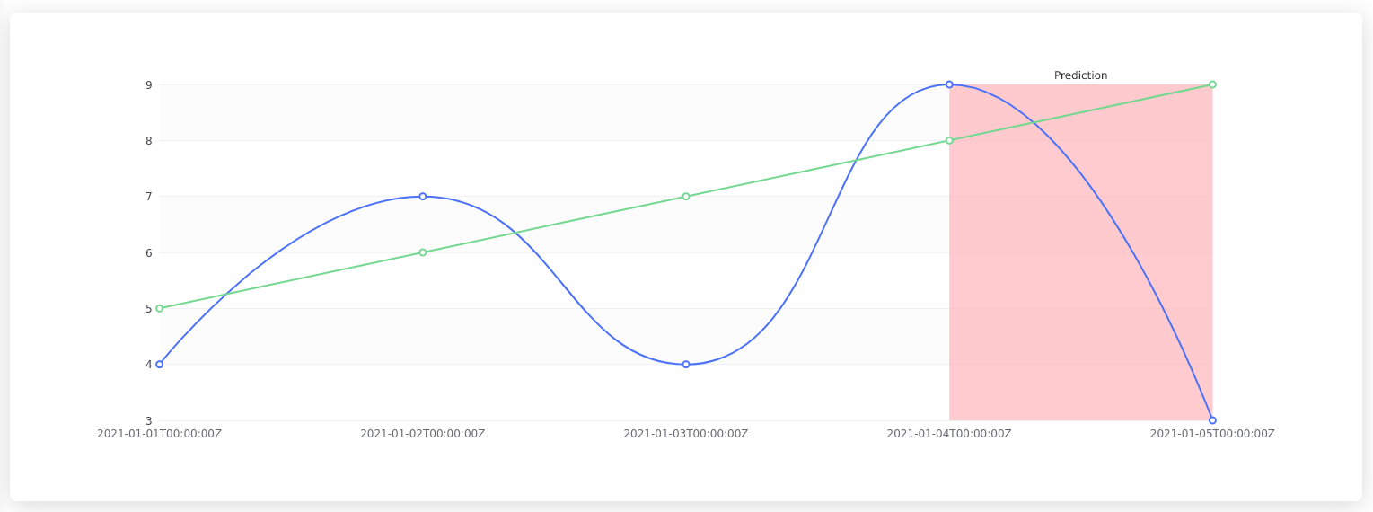Select green data point on 2021-01-04
Viewport: 1373px width, 512px height.
coord(949,140)
